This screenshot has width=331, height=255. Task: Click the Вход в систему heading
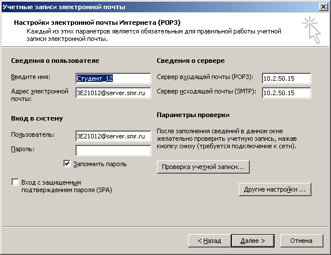click(x=37, y=118)
